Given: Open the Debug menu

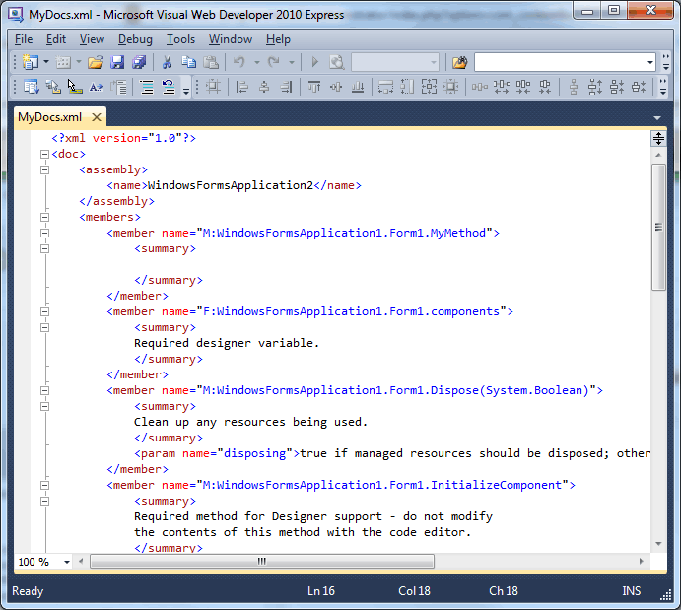Looking at the screenshot, I should point(135,39).
